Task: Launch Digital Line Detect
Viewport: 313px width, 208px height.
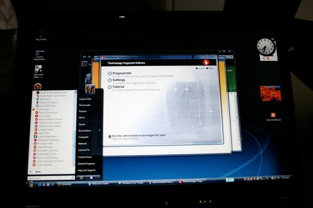Action: pyautogui.click(x=47, y=102)
